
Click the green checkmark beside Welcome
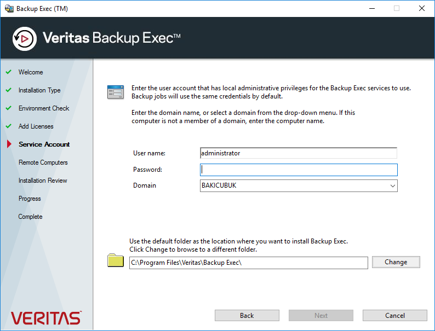tap(8, 72)
